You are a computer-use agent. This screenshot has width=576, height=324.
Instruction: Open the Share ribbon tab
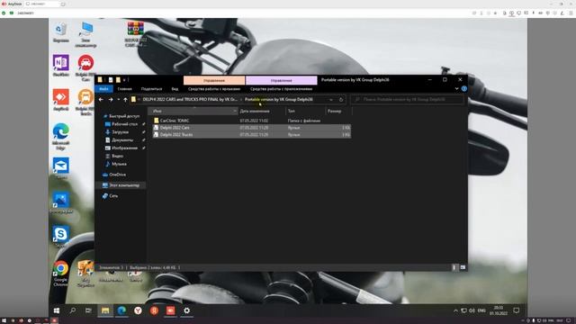tap(151, 89)
